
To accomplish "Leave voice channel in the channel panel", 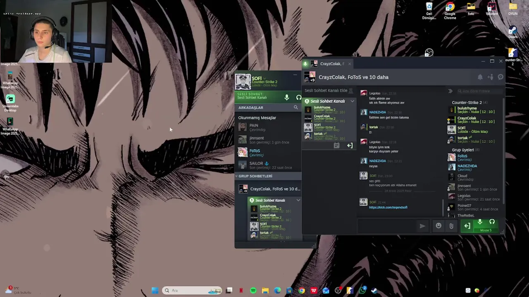I will pyautogui.click(x=350, y=145).
